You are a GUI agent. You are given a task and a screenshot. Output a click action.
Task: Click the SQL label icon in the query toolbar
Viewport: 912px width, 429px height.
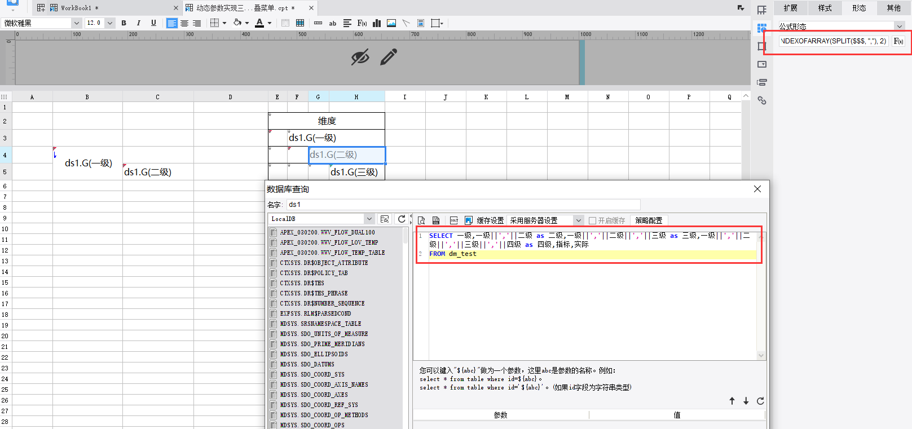(454, 220)
